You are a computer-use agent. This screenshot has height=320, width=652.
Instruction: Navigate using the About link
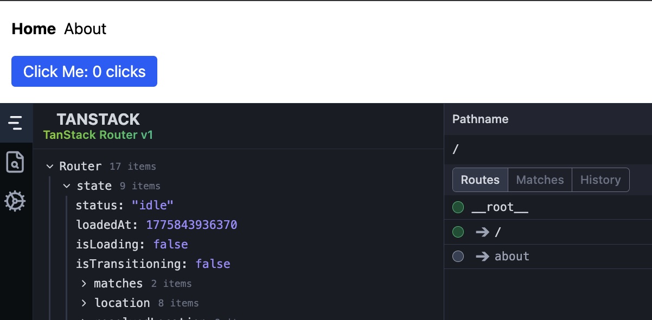click(85, 29)
